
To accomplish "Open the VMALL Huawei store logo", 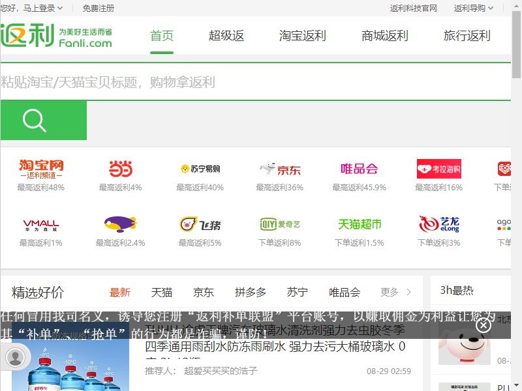I will tap(41, 225).
